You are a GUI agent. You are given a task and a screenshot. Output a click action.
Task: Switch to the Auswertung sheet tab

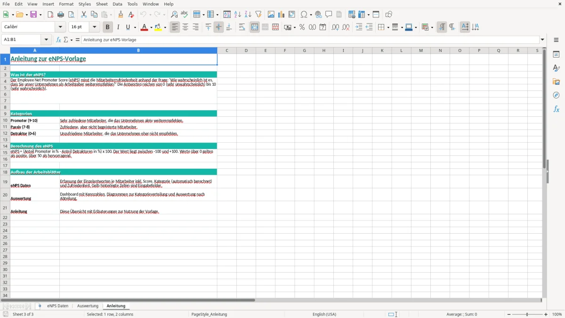(x=88, y=306)
